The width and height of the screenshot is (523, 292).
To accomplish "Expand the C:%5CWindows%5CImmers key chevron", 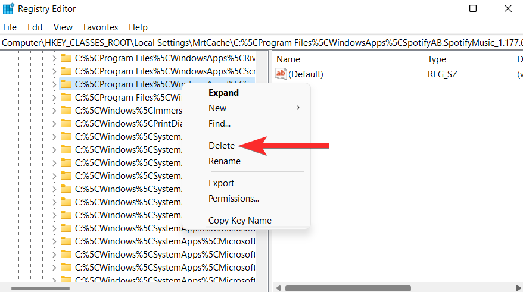I will [x=54, y=111].
